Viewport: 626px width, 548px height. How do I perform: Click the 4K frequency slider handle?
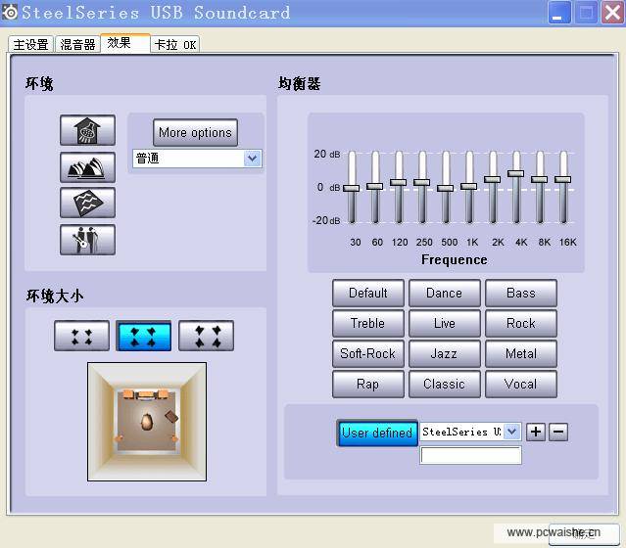[516, 174]
